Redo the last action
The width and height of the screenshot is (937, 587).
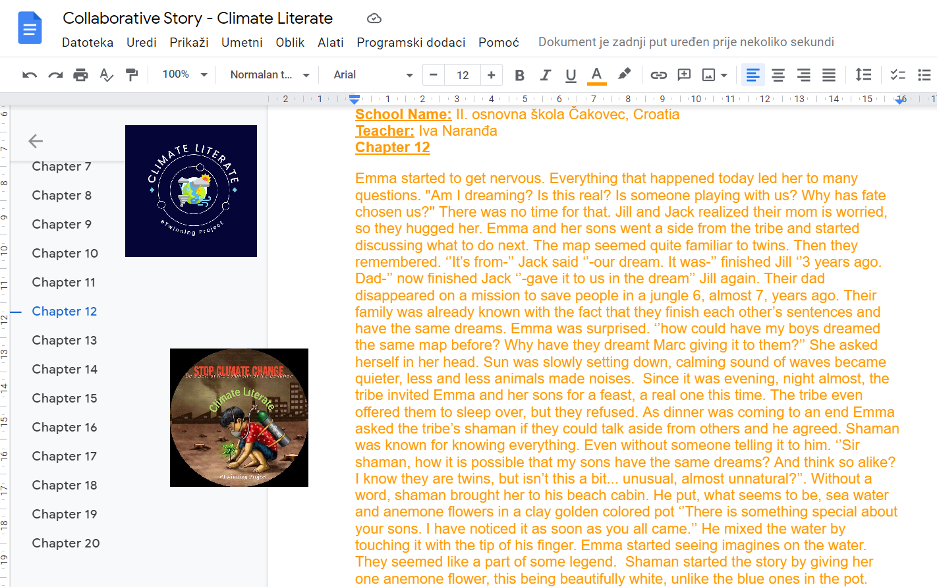(55, 75)
